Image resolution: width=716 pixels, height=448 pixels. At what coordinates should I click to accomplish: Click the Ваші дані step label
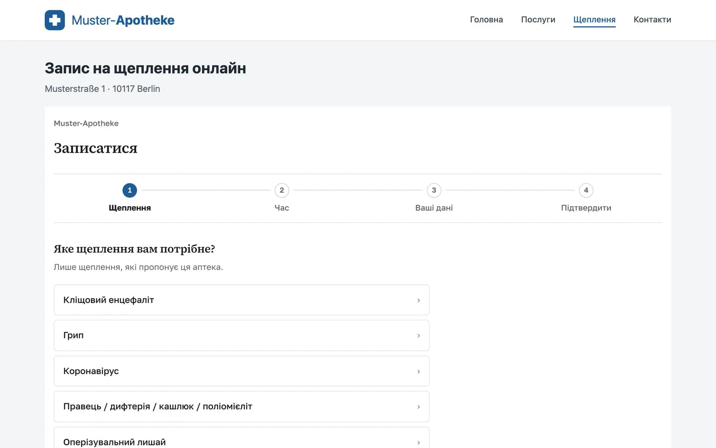[434, 208]
